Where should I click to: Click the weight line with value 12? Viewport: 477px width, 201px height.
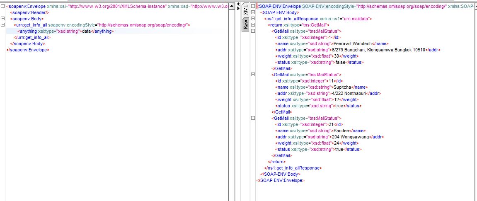point(317,99)
